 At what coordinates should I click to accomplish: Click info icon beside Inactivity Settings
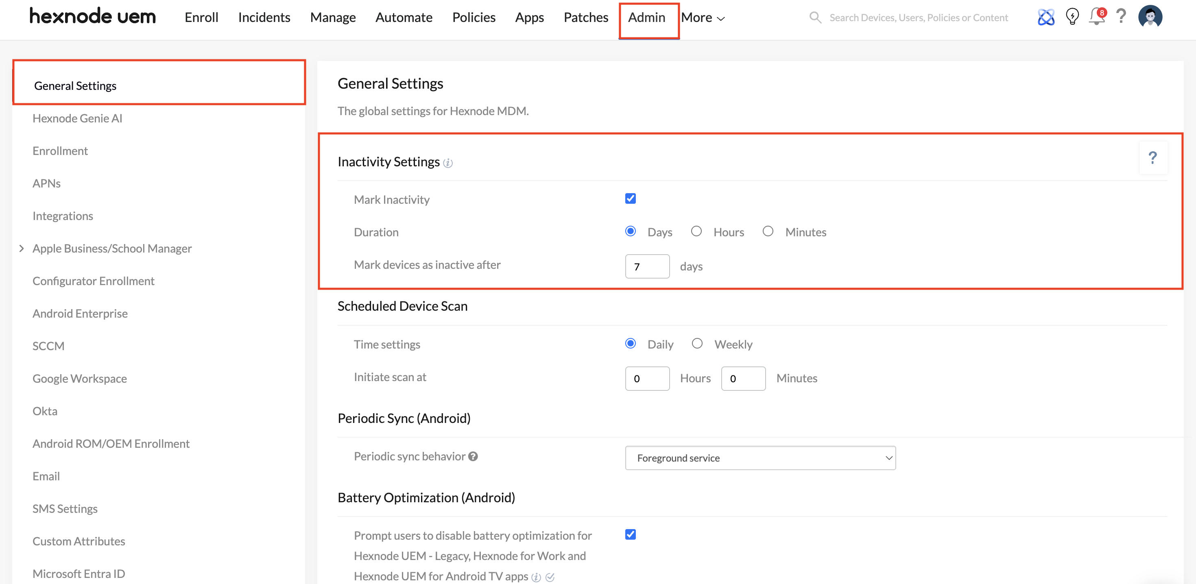pos(447,163)
